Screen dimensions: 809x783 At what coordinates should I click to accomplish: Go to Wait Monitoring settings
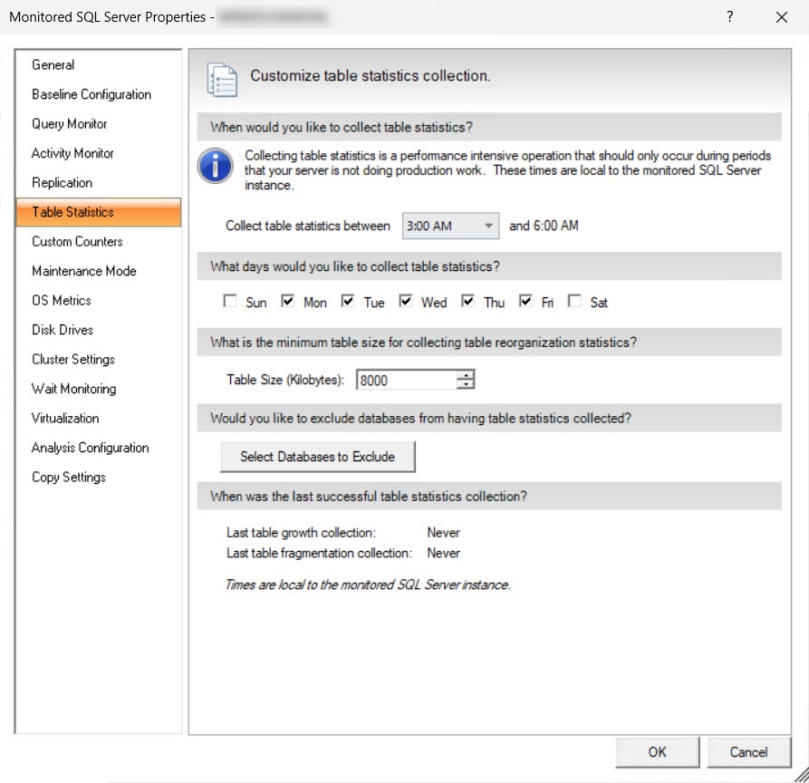(73, 389)
